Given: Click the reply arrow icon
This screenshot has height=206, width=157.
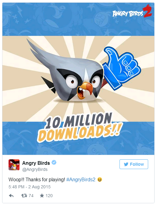Looking at the screenshot, I should 11,196.
